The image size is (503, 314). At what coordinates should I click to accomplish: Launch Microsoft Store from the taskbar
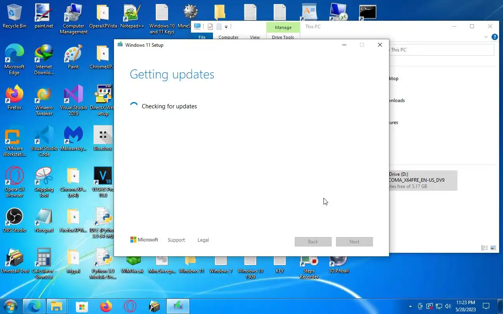81,306
